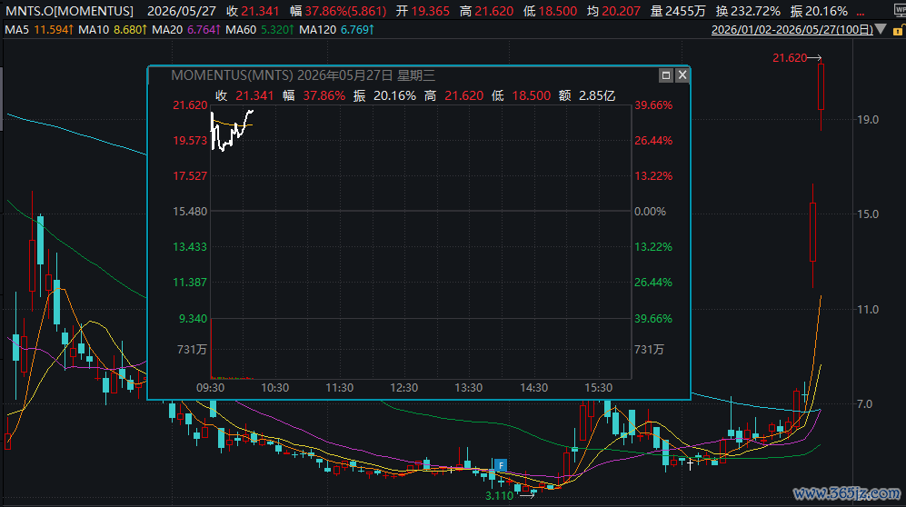This screenshot has height=507, width=906.
Task: Close the MOMENTUS intraday popup
Action: coord(682,75)
